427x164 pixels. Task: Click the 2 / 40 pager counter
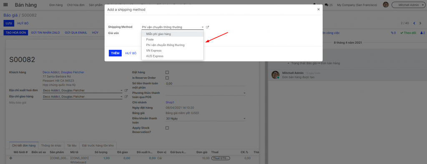[404, 23]
